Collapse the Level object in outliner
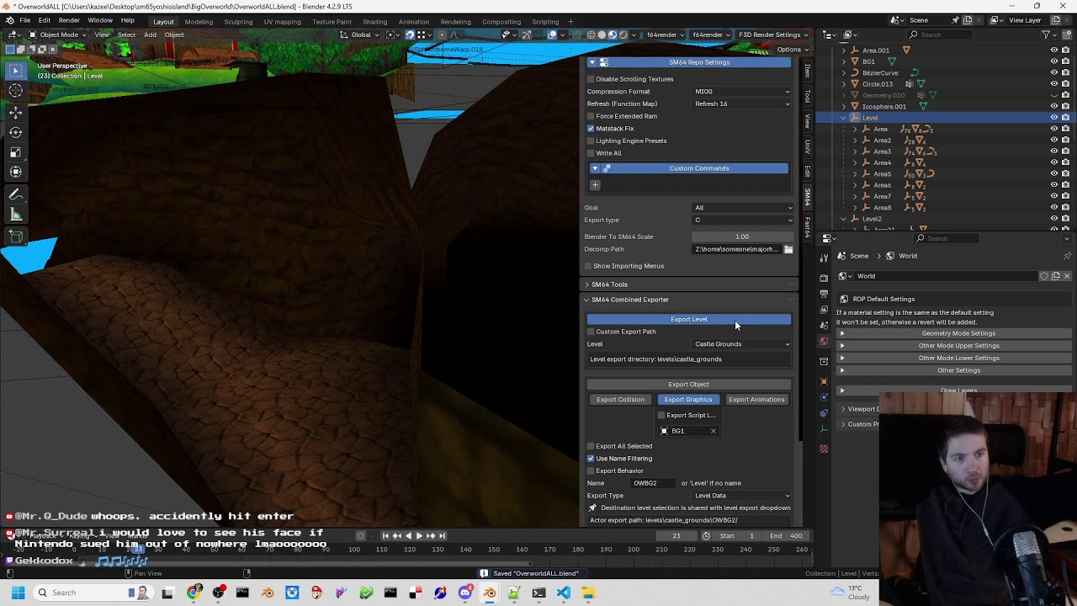The image size is (1077, 606). point(844,118)
